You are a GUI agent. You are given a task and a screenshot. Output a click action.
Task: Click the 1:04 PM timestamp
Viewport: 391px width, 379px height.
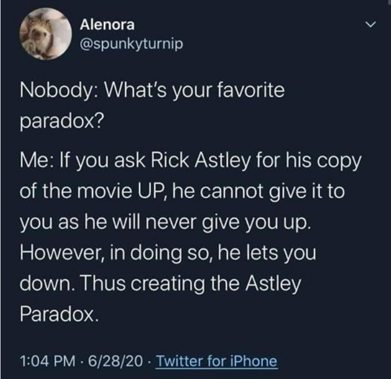pyautogui.click(x=47, y=361)
